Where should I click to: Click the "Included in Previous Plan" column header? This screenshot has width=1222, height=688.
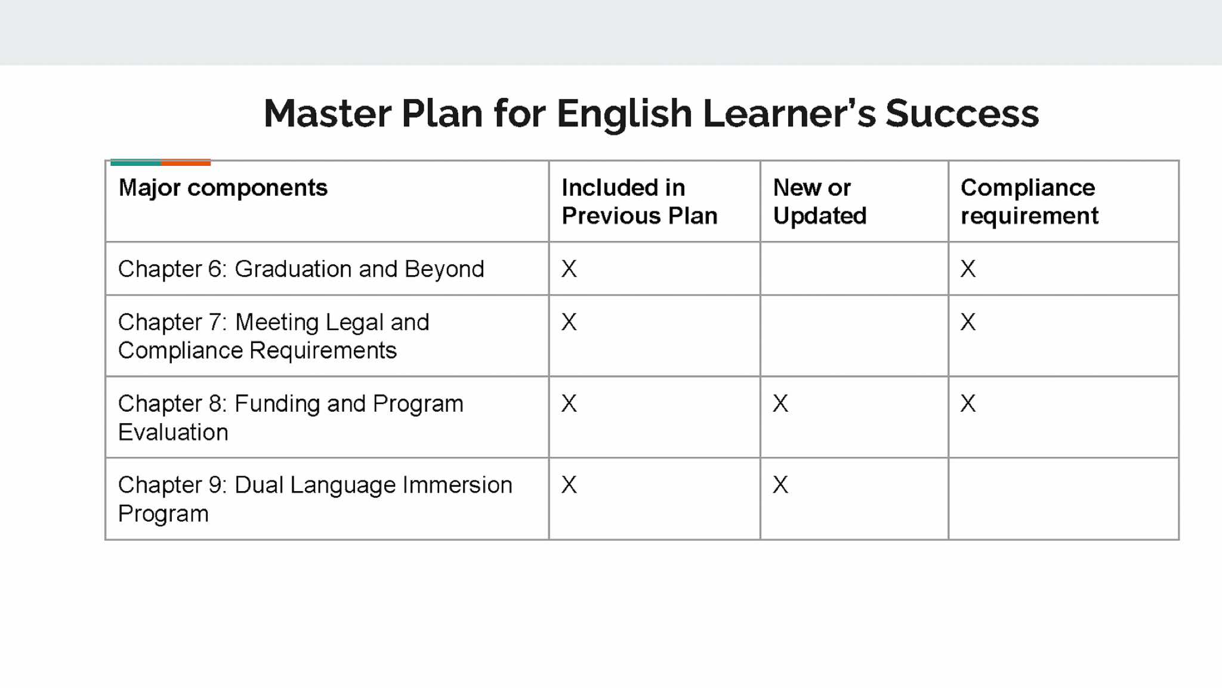pos(639,202)
